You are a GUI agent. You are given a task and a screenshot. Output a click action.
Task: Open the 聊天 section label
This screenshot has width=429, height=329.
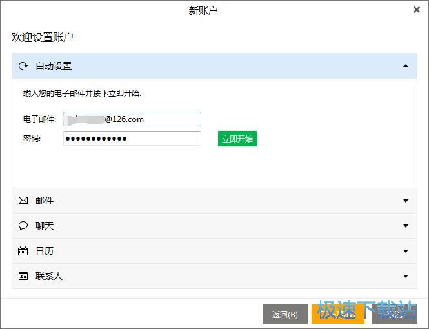[45, 226]
